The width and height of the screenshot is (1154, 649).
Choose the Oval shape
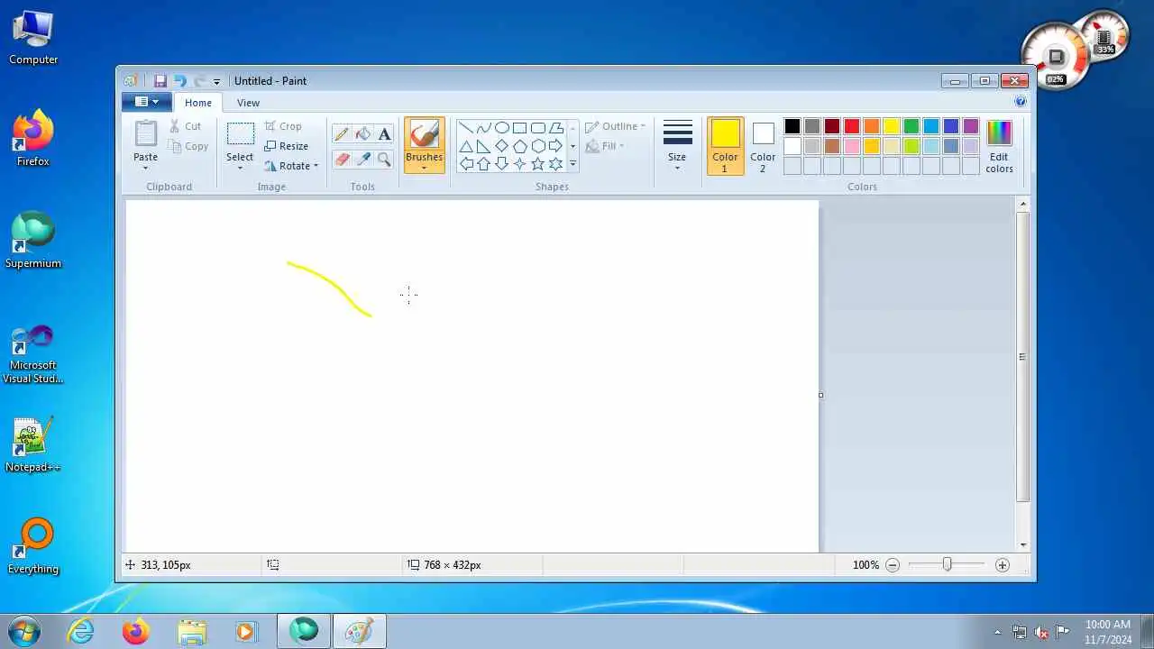(x=502, y=127)
